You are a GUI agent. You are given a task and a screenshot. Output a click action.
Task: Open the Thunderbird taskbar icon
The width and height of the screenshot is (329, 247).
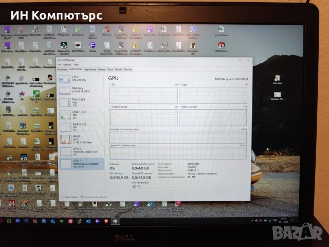point(52,221)
